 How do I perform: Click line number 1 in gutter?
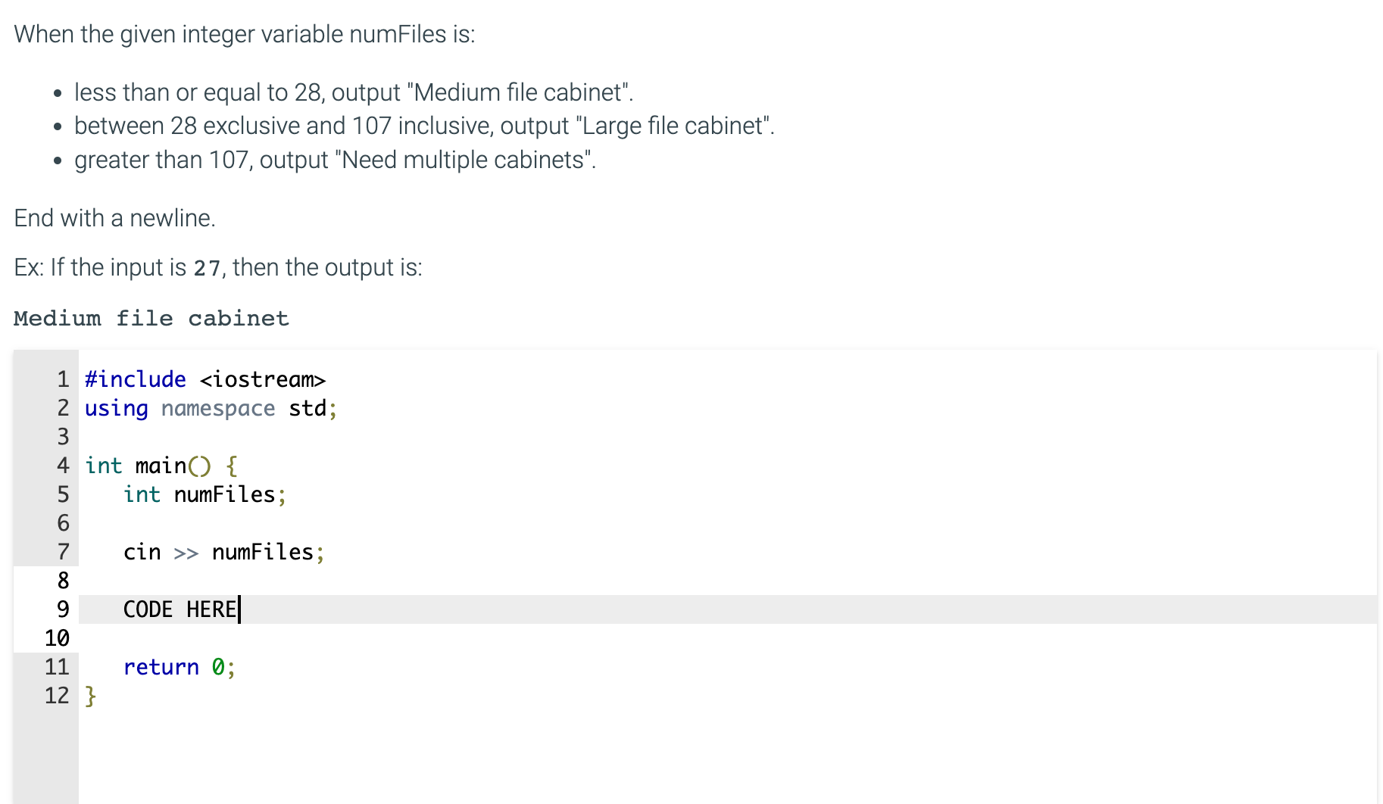pos(63,379)
